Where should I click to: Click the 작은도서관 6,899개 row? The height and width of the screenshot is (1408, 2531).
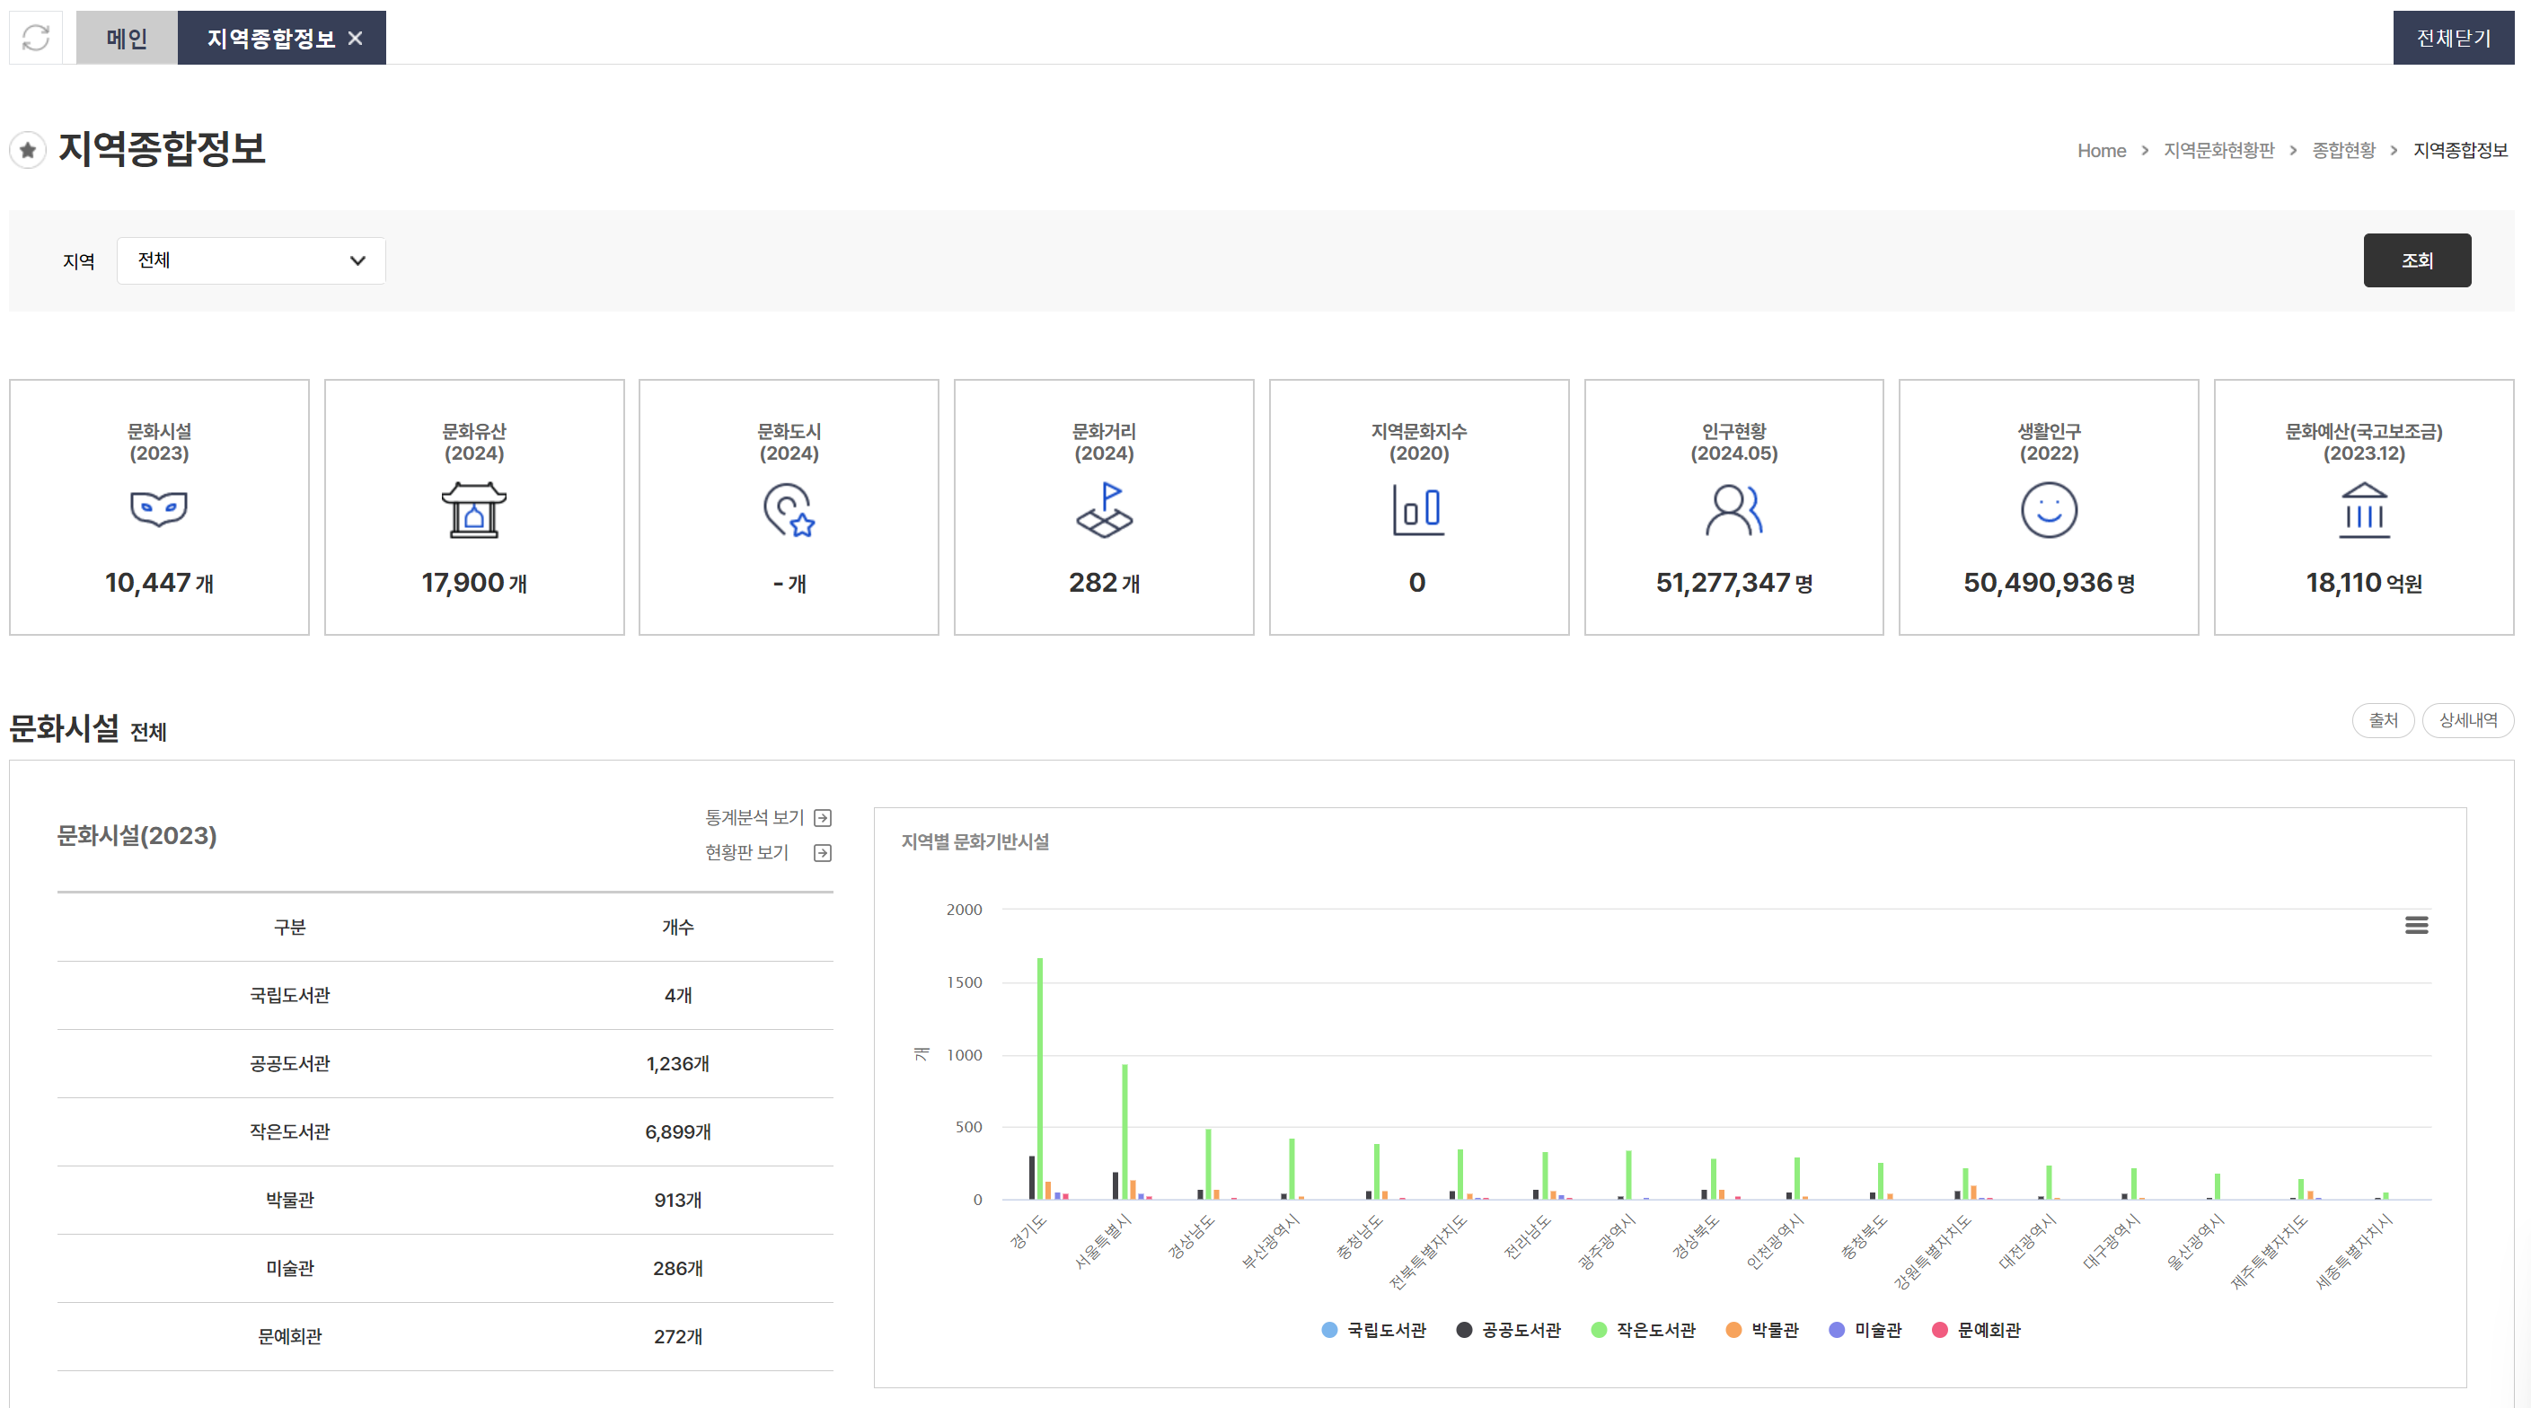(445, 1132)
